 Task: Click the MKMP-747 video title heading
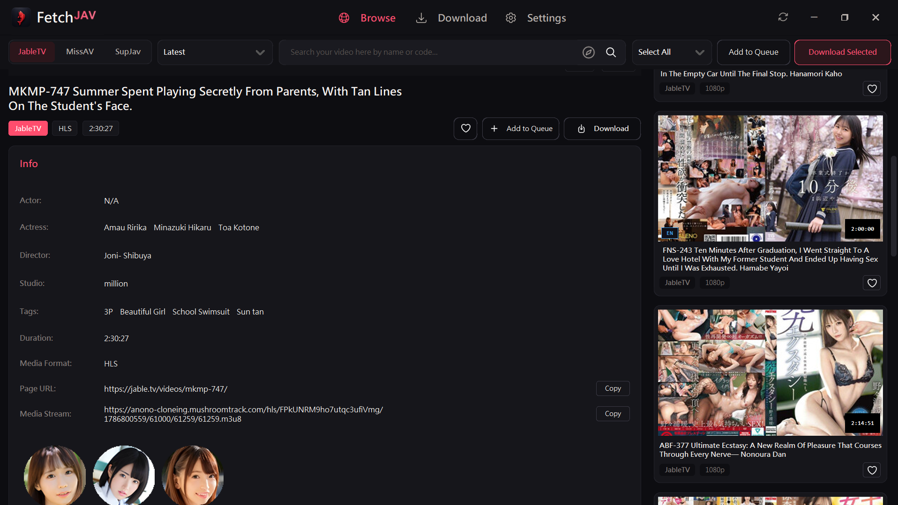point(205,99)
